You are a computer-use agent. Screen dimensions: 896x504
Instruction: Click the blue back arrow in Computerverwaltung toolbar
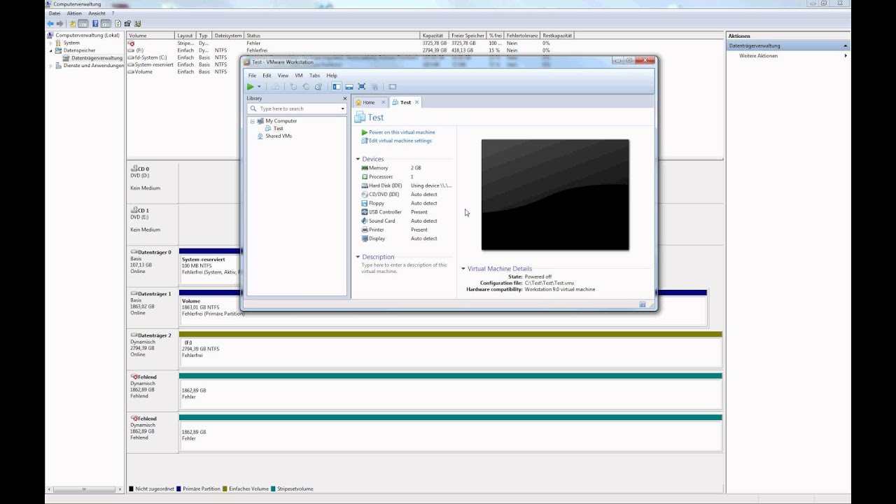point(50,24)
